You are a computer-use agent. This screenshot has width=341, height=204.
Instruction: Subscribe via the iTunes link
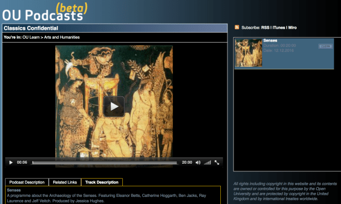[x=278, y=28]
